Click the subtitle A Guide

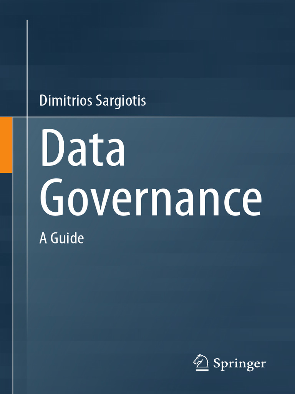pyautogui.click(x=61, y=238)
